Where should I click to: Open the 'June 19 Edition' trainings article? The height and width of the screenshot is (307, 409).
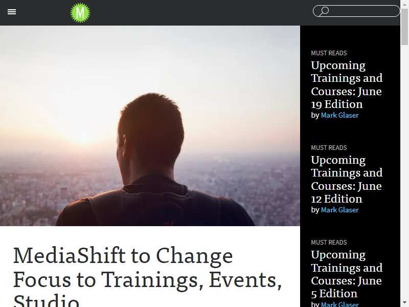pos(347,84)
